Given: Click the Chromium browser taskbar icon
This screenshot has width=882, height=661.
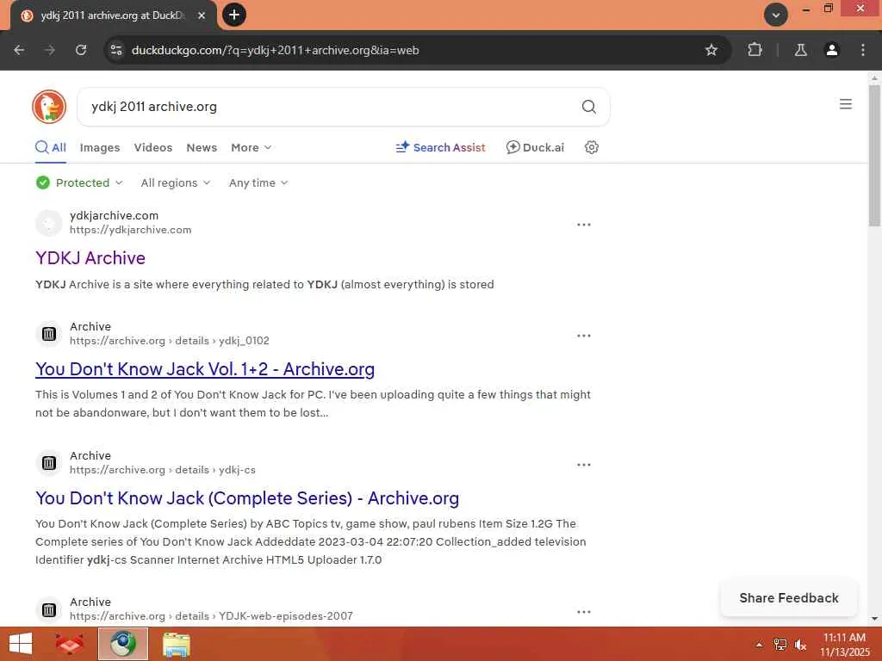Looking at the screenshot, I should tap(123, 644).
